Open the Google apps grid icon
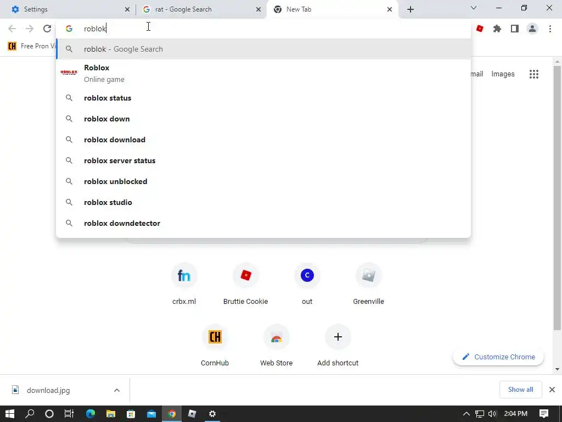This screenshot has height=422, width=562. coord(534,74)
